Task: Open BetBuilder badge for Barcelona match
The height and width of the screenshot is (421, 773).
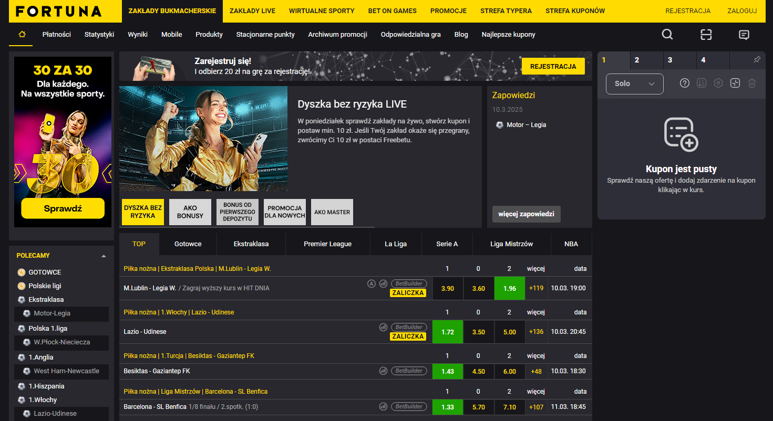Action: pos(409,406)
